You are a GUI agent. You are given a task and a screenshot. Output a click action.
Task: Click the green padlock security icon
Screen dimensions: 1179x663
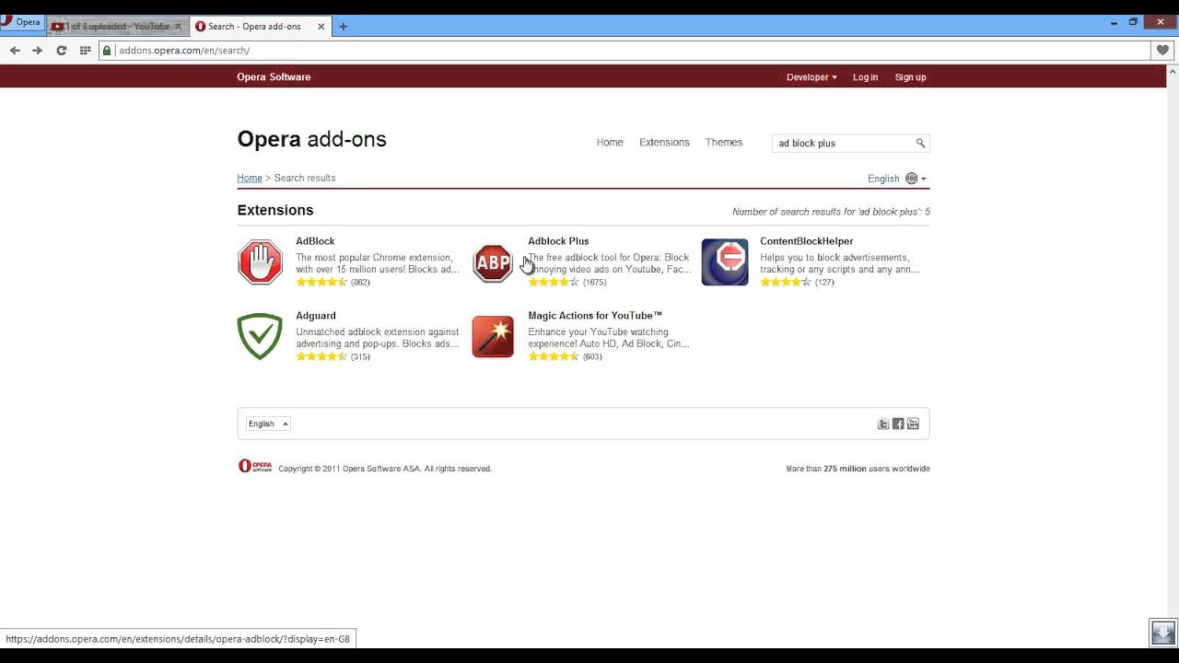point(108,51)
